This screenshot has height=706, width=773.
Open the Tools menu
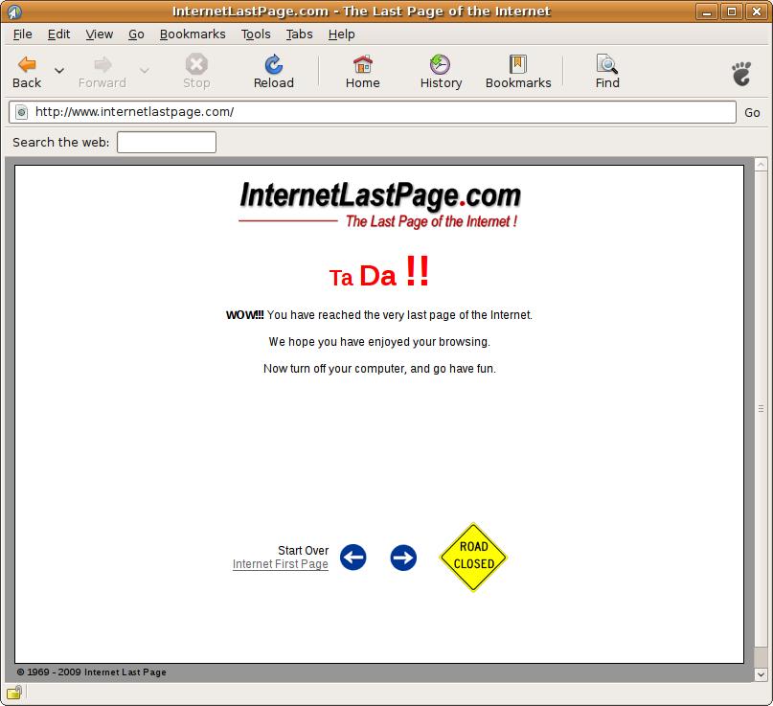[x=256, y=34]
